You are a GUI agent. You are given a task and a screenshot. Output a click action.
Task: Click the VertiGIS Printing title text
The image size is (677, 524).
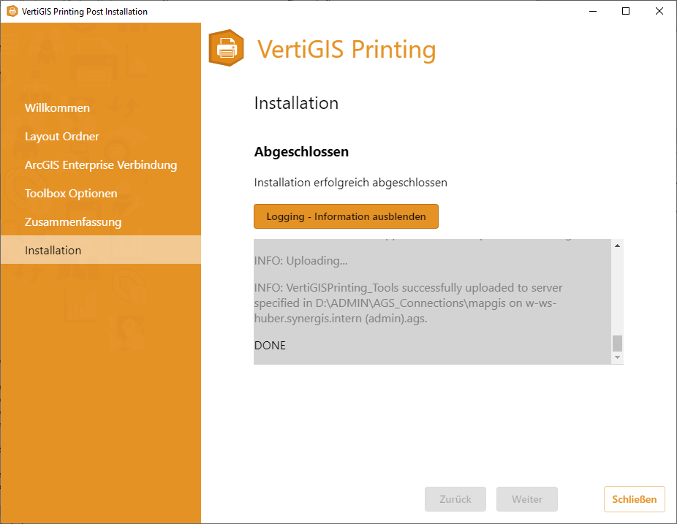pyautogui.click(x=347, y=48)
